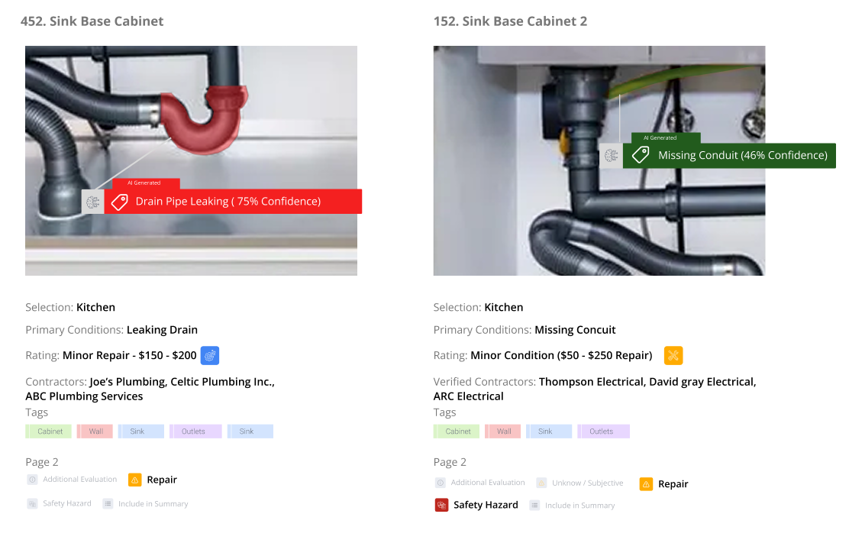
Task: Open the Drain Pipe Leaking (75% Confidence) annotation
Action: [234, 202]
